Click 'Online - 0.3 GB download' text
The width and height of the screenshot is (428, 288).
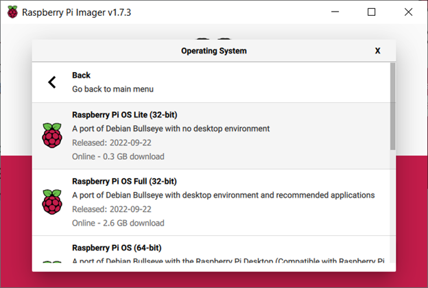tap(118, 156)
